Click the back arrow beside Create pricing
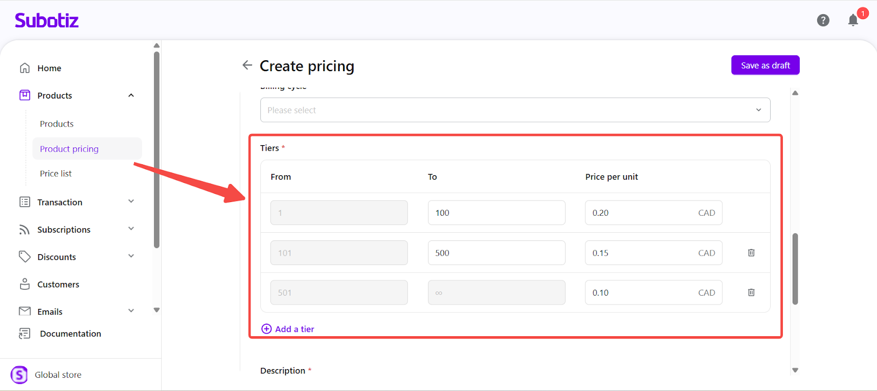Image resolution: width=877 pixels, height=391 pixels. click(x=247, y=65)
